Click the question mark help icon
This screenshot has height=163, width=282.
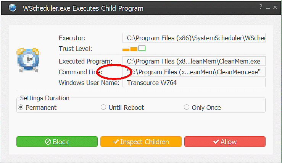pos(261,7)
